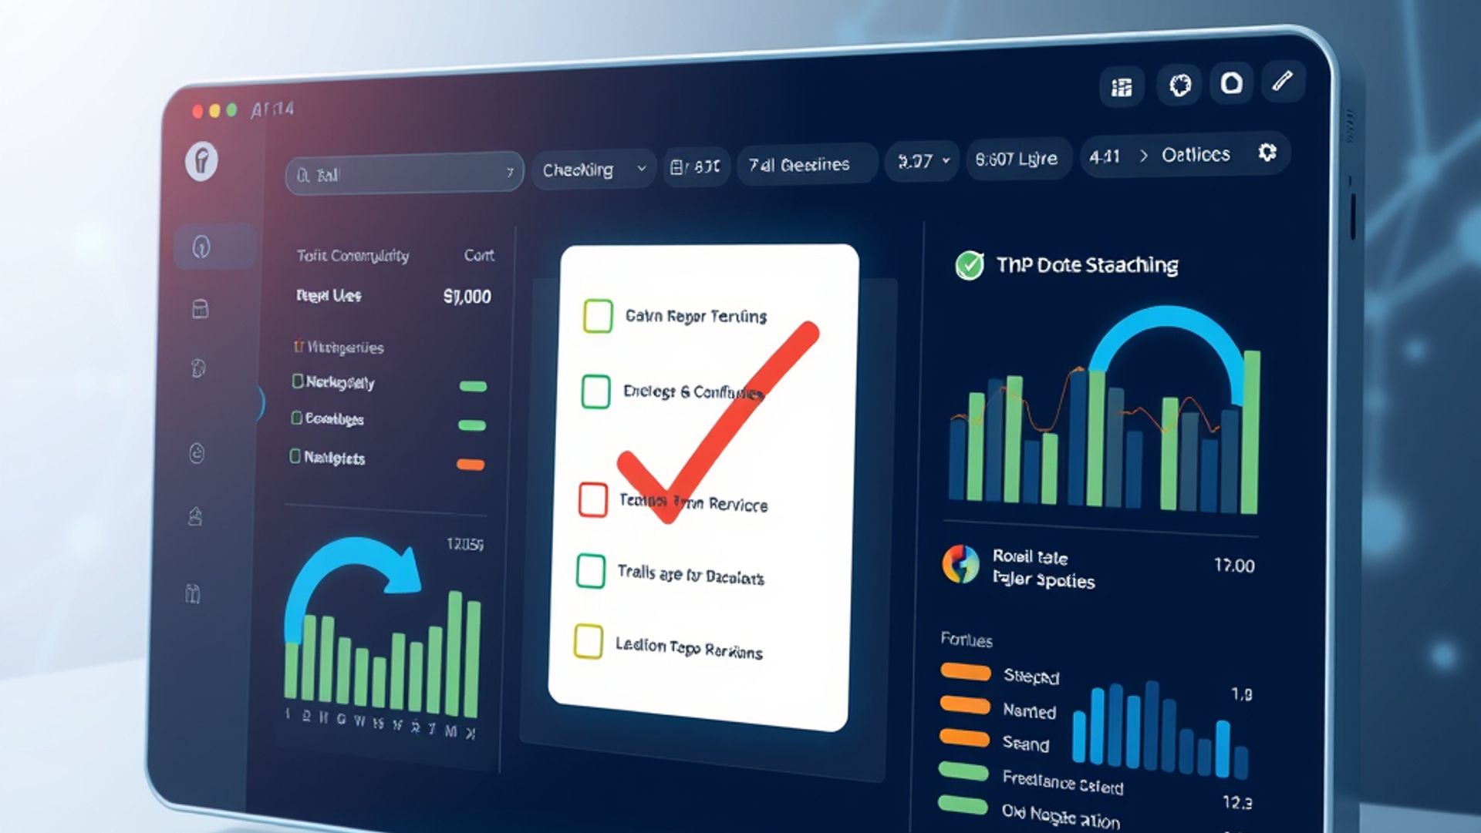The height and width of the screenshot is (833, 1481).
Task: Click Nerkgolely green status bar
Action: (473, 386)
